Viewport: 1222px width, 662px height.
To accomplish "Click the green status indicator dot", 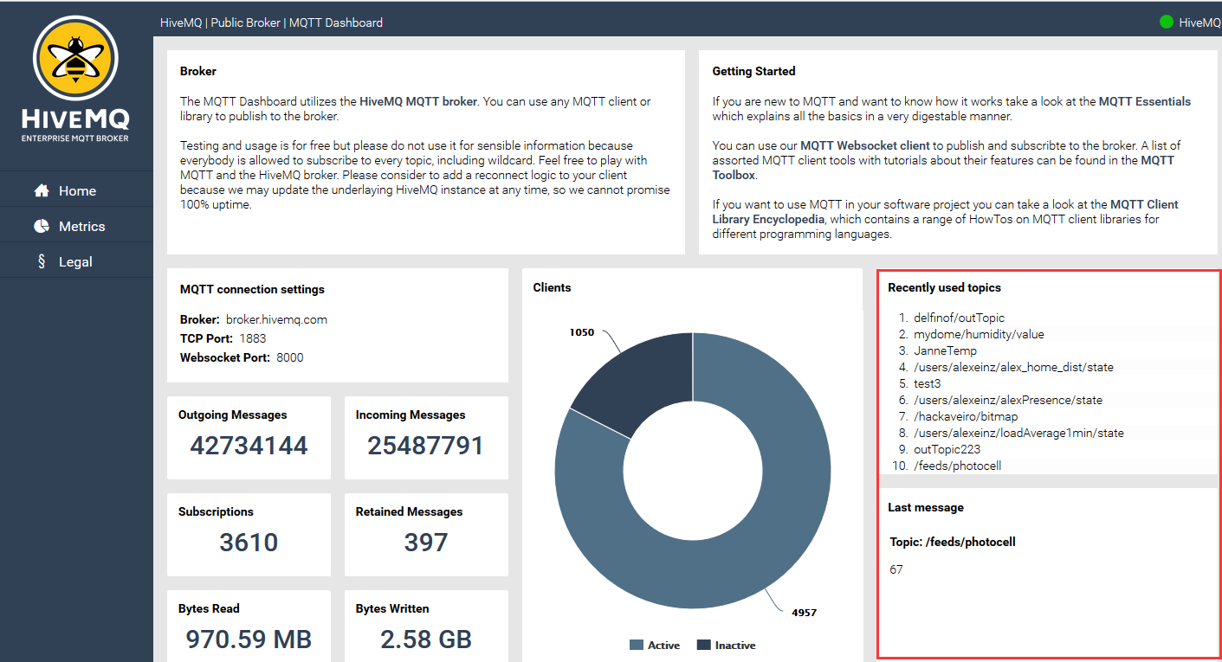I will (1167, 22).
